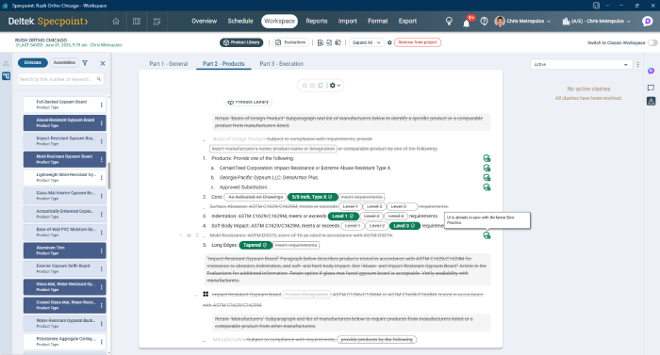Viewport: 660px width, 355px height.
Task: Open the help question mark icon
Action: (484, 22)
